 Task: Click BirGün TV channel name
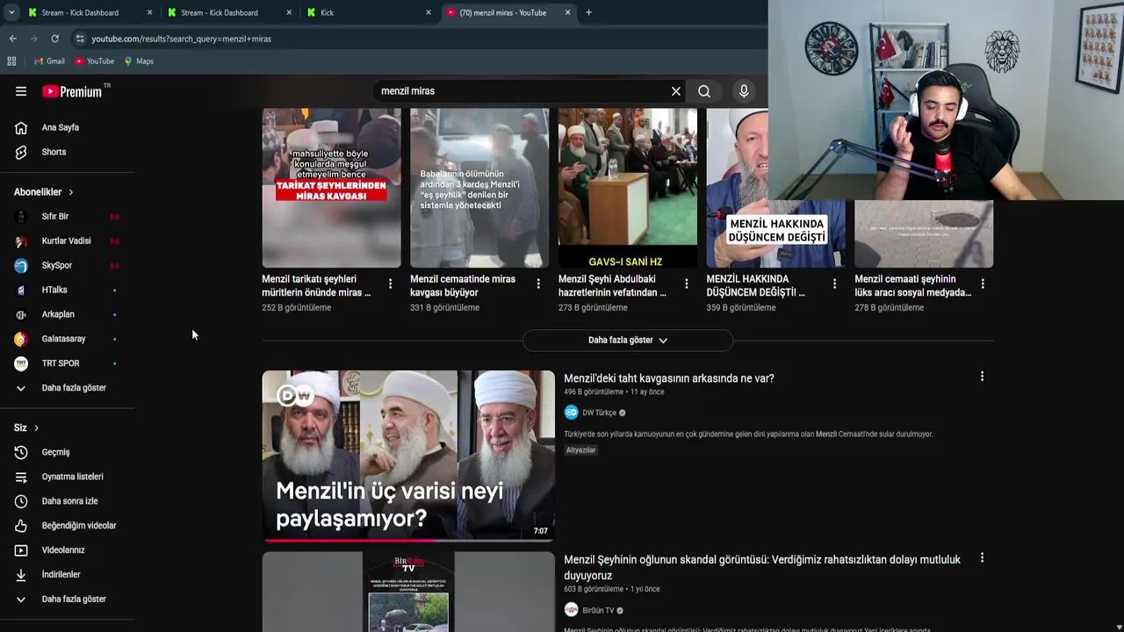pyautogui.click(x=598, y=610)
